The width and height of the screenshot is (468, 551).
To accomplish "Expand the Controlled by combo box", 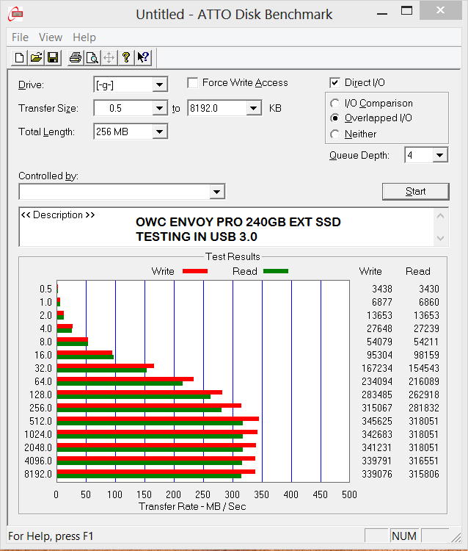I will 216,192.
